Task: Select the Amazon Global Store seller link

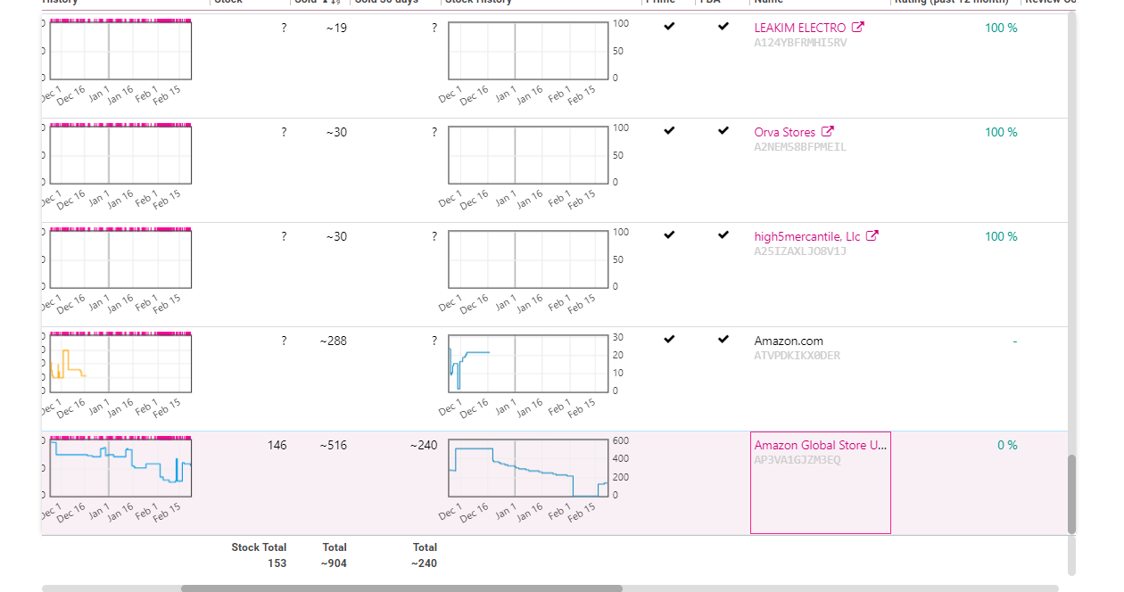Action: pos(821,445)
